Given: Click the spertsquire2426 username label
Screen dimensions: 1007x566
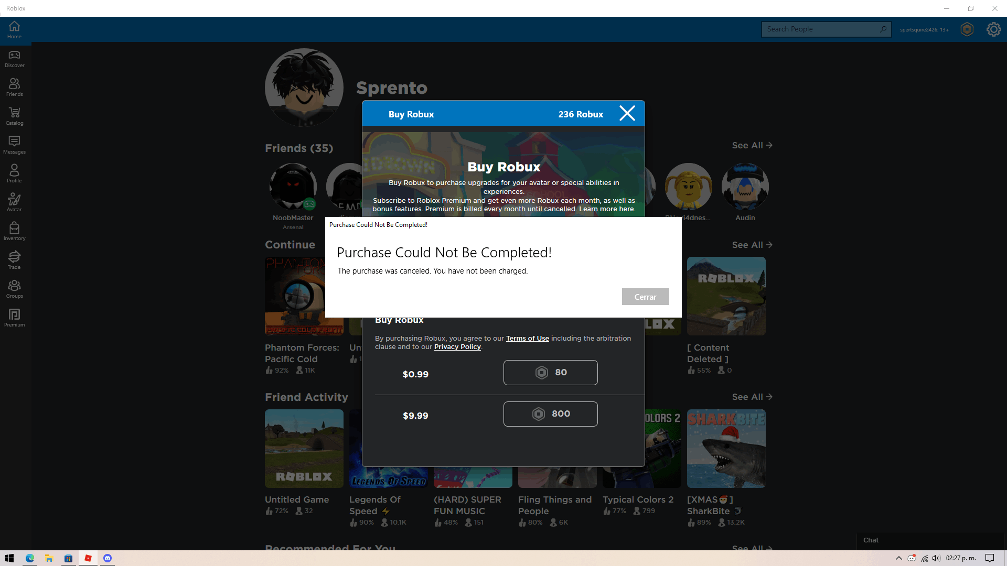Looking at the screenshot, I should tap(924, 30).
